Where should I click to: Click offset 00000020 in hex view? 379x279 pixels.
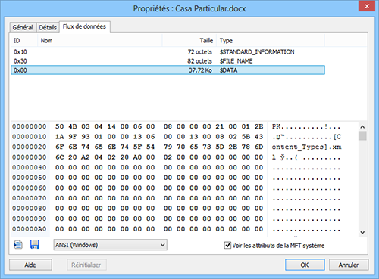(30, 147)
